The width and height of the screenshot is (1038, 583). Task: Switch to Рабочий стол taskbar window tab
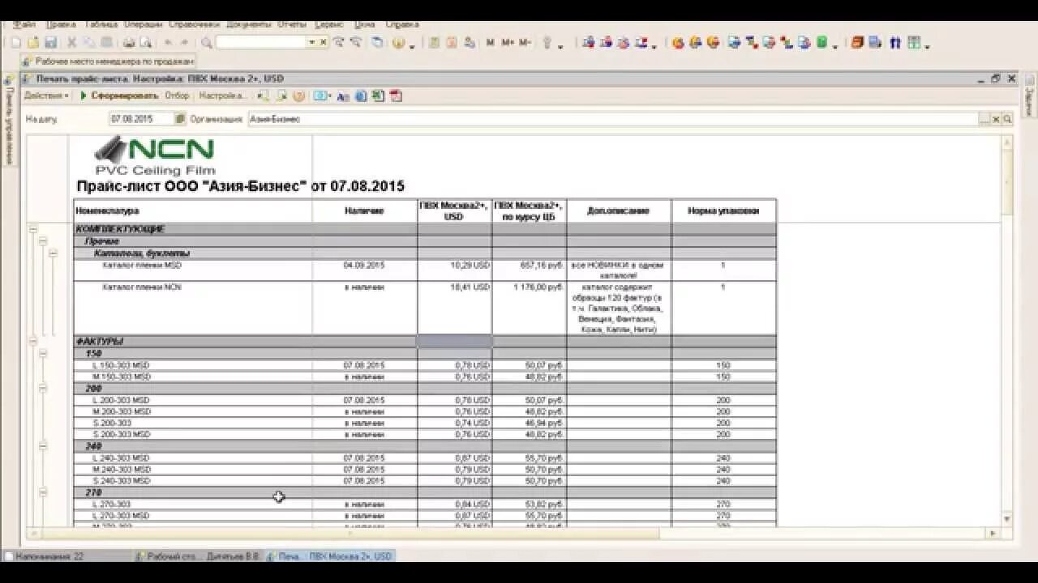(x=197, y=556)
